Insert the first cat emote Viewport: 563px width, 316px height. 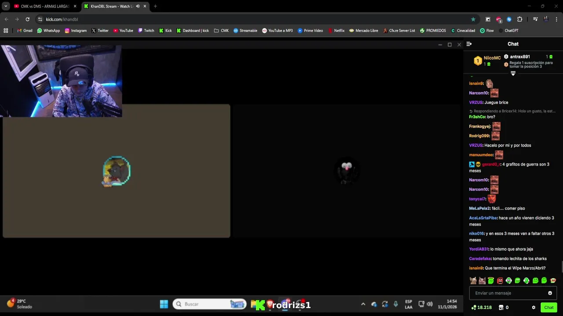click(x=473, y=280)
